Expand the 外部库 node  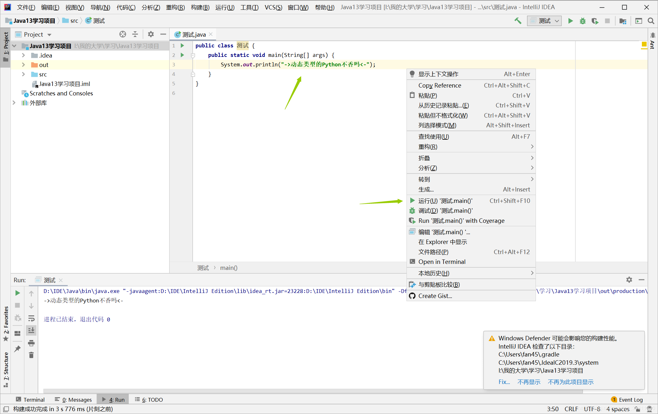[14, 103]
